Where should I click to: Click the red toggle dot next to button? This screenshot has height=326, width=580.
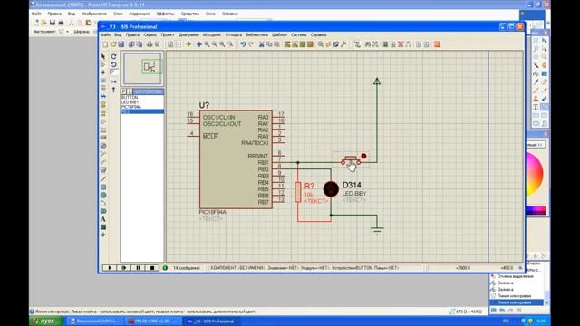pyautogui.click(x=363, y=157)
